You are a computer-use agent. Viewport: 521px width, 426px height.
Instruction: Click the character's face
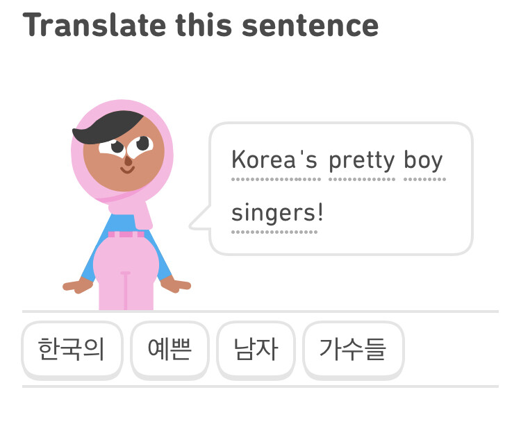pos(125,163)
